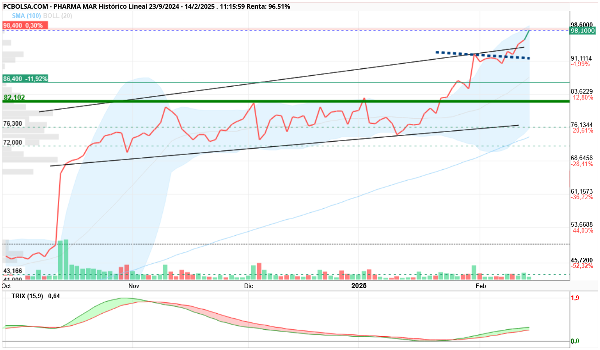Viewport: 600px width, 350px height.
Task: Click the Dic label on time axis
Action: point(248,286)
